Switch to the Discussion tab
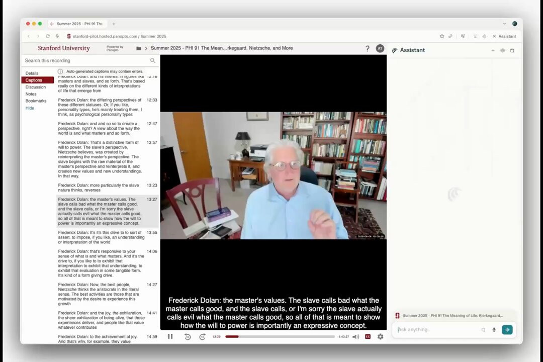This screenshot has width=543, height=362. click(35, 87)
